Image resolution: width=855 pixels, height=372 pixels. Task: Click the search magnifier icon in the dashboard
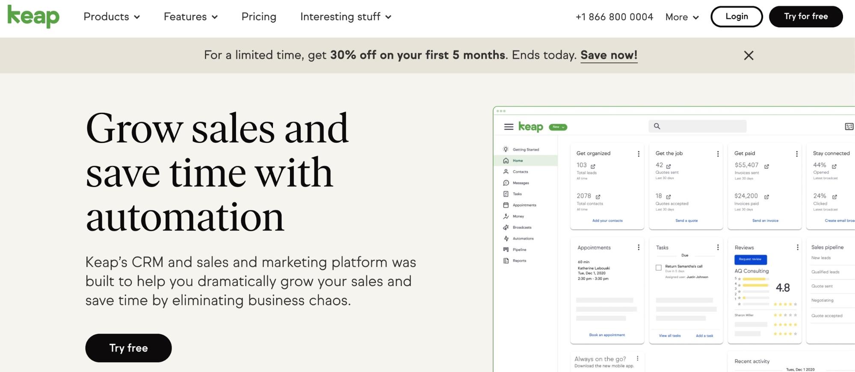[657, 126]
